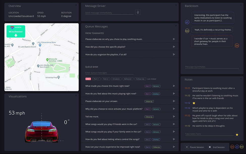Viewport: 246px width, 154px height.
Task: Filter queue bank by Part 2
Action: (x=106, y=79)
